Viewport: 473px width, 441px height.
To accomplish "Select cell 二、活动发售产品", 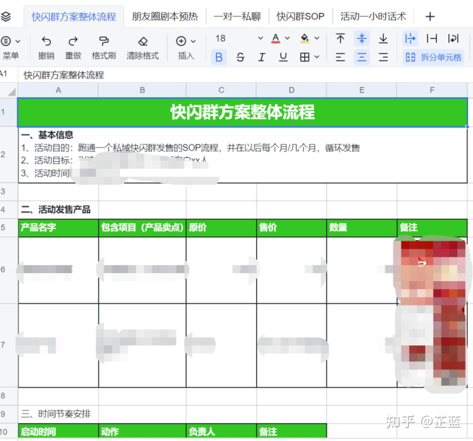I will (x=58, y=210).
